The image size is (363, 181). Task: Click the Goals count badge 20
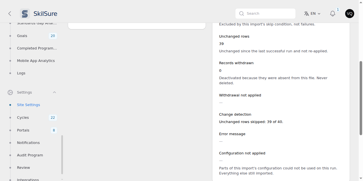[x=53, y=36]
